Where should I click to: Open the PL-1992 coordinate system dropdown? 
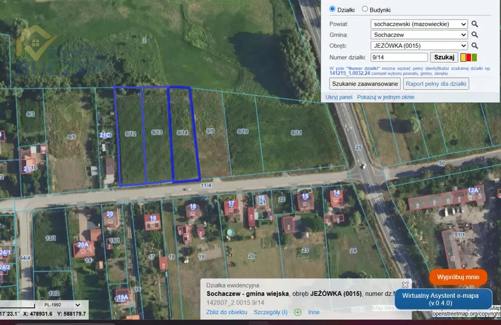[62, 305]
